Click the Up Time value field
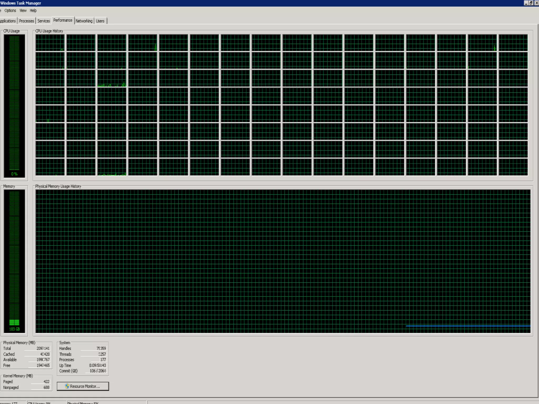The width and height of the screenshot is (539, 404). (97, 365)
